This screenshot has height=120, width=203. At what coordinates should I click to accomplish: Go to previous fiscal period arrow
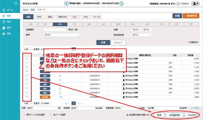(x=67, y=3)
